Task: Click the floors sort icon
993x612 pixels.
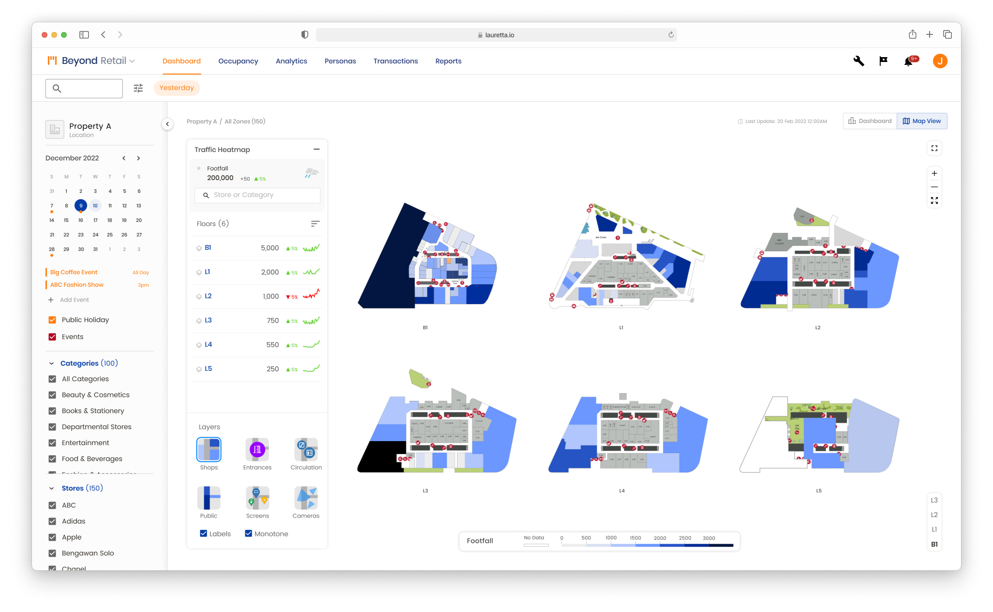Action: (315, 224)
